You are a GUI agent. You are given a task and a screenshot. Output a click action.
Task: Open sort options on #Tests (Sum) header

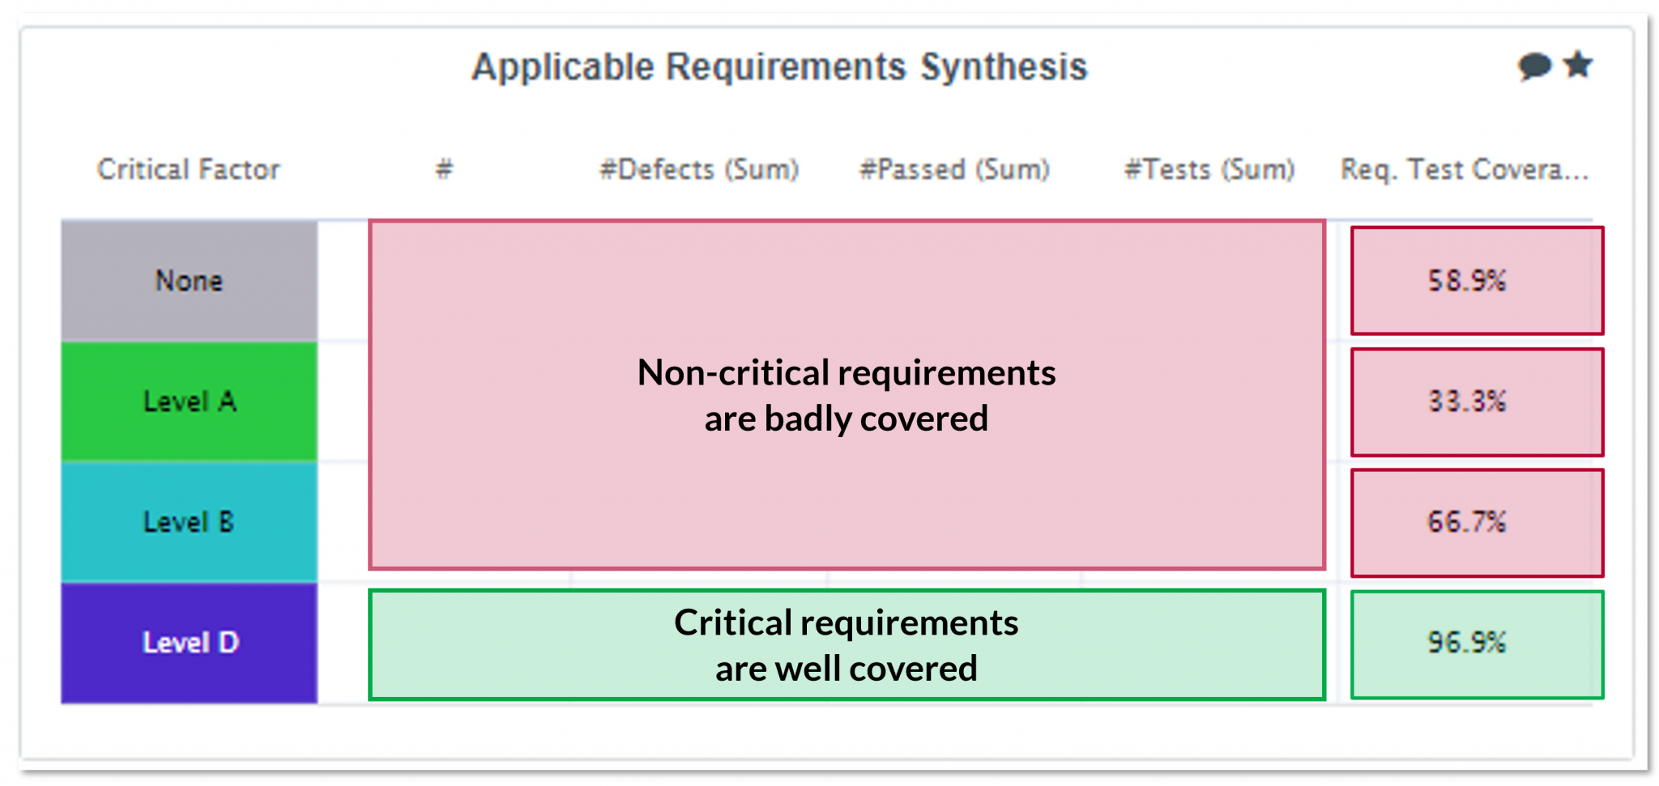tap(1207, 169)
